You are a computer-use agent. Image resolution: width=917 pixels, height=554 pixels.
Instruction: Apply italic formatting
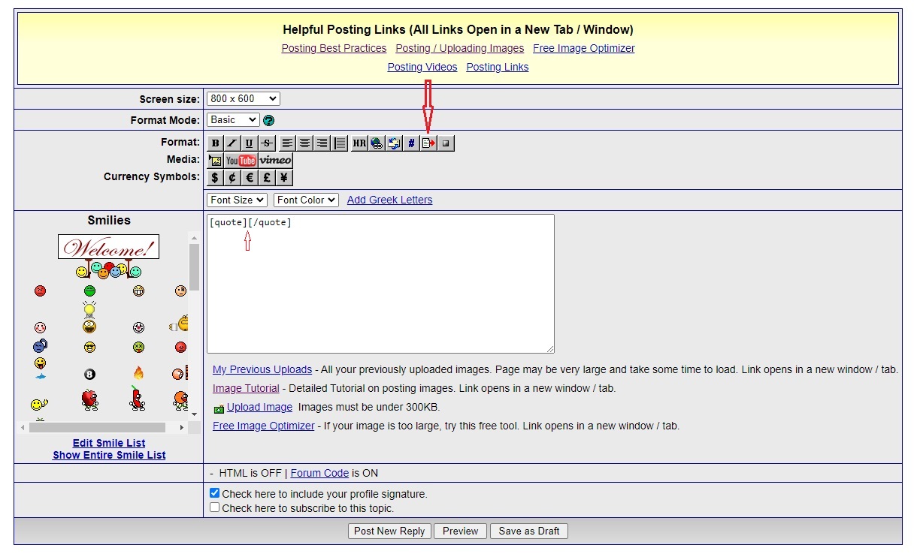tap(232, 143)
